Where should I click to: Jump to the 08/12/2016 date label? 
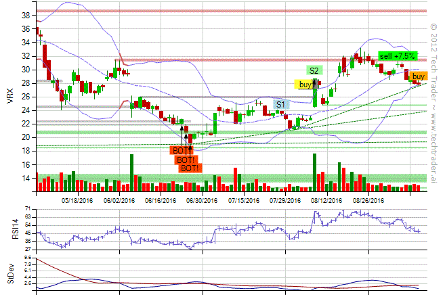click(x=326, y=200)
